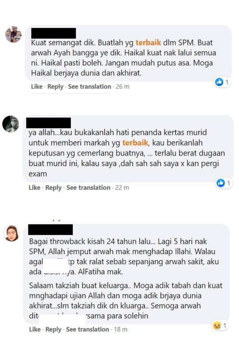Open third commenter's hijab avatar
Viewport: 239px width, 360px height.
pos(11,233)
